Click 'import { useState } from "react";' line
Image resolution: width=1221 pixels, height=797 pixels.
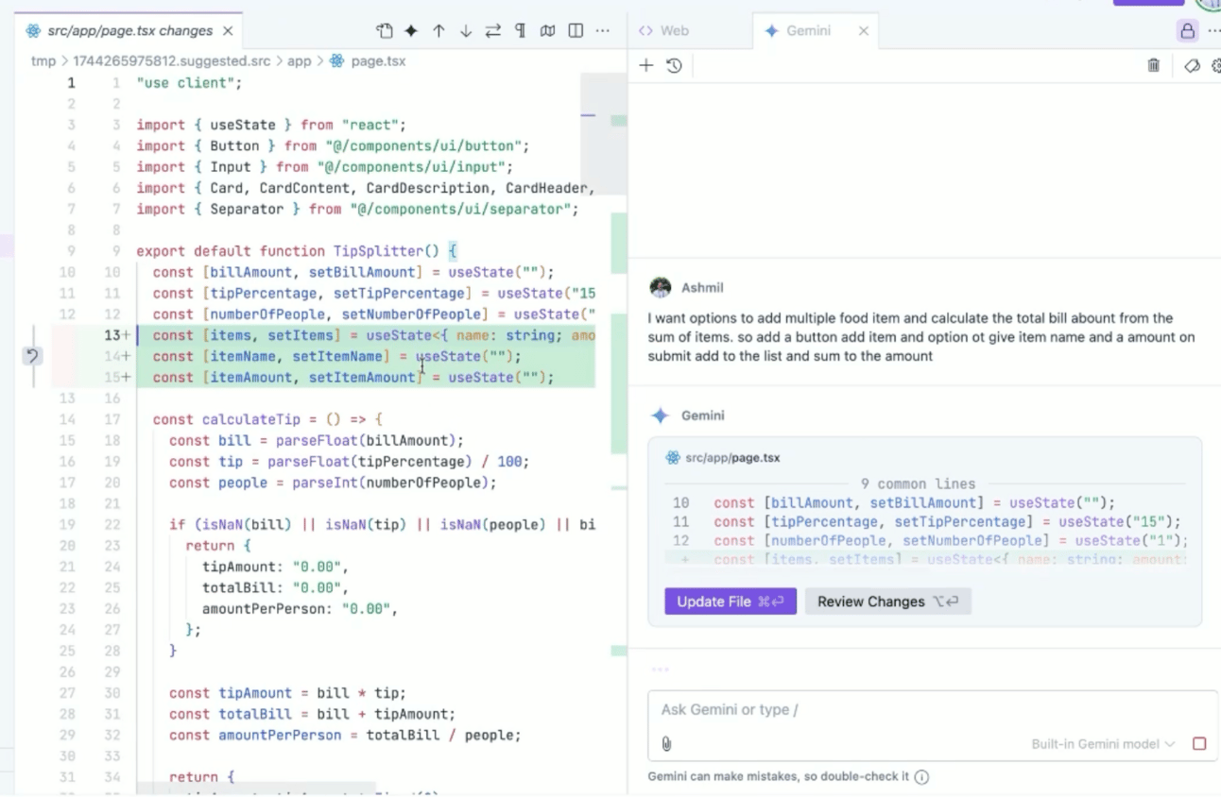click(270, 125)
